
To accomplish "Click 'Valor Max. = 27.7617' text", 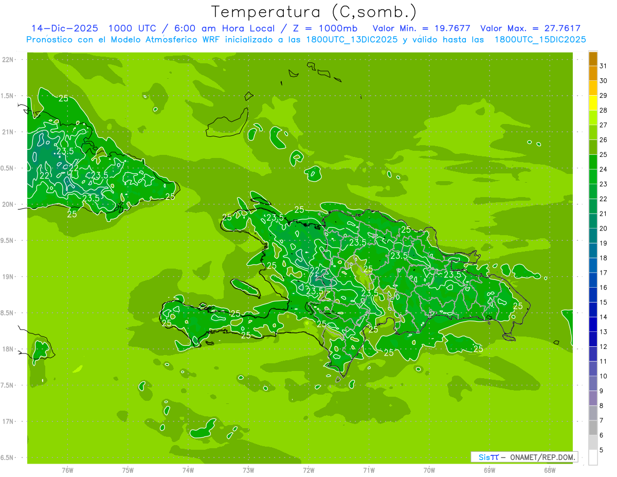I will pos(531,28).
